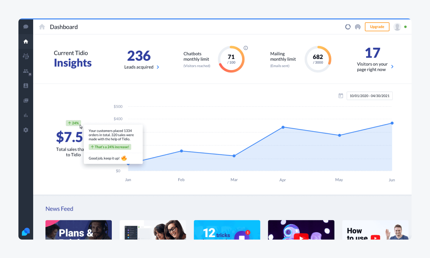View the Analytics bar chart section
The width and height of the screenshot is (430, 258).
(26, 115)
